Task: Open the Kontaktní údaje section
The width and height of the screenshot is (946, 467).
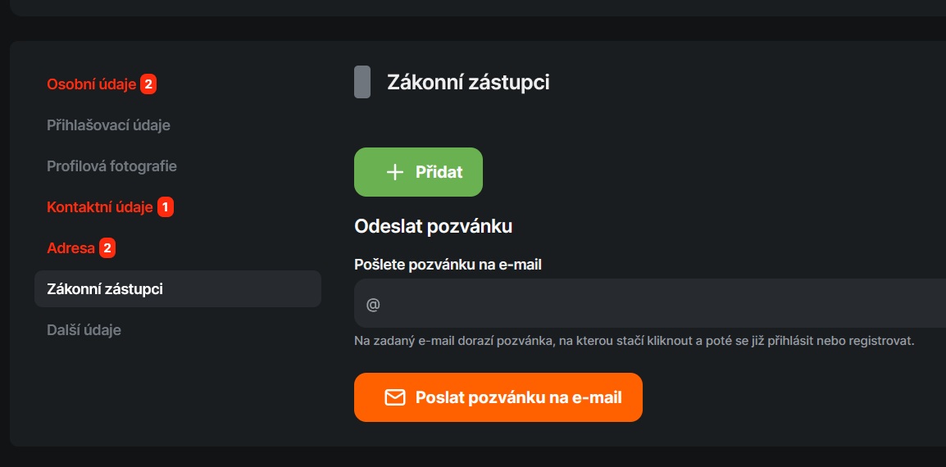Action: click(100, 206)
